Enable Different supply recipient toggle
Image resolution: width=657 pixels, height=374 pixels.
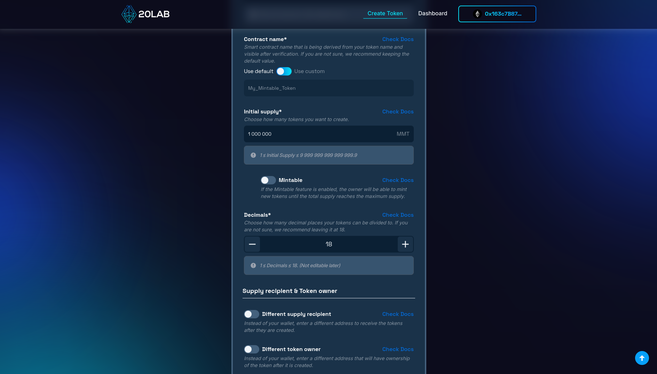pos(252,314)
